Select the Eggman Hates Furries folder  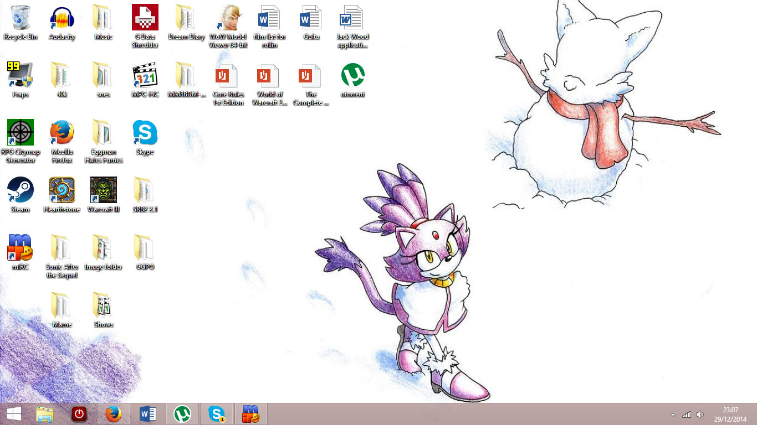click(103, 142)
